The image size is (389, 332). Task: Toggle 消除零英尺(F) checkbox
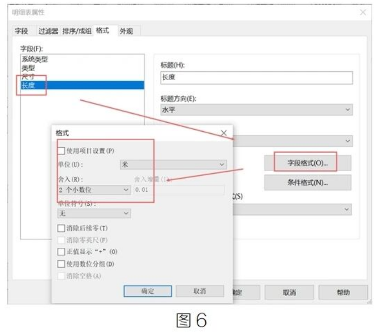click(x=61, y=240)
